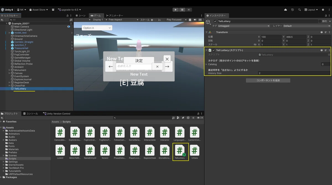The width and height of the screenshot is (332, 185).
Task: Open Unity Cloud via the cloud icon
Action: 286,10
